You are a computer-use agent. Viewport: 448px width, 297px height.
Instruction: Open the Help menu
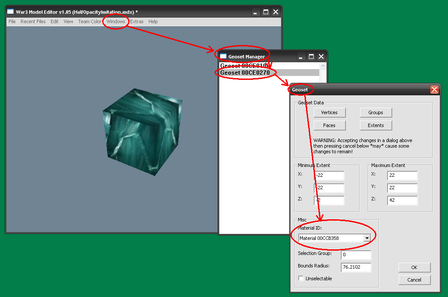click(153, 21)
